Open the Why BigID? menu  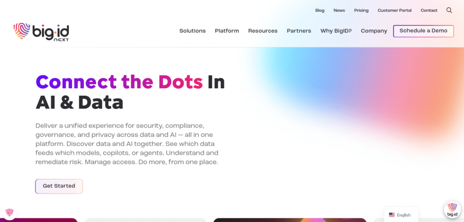tap(336, 31)
